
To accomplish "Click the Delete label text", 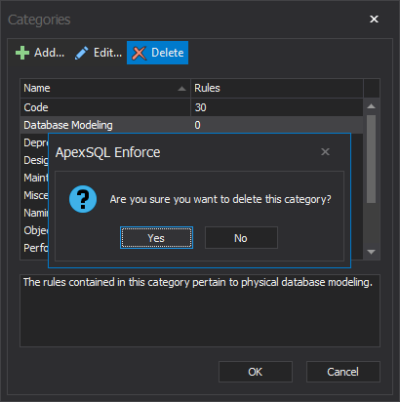I will [168, 53].
